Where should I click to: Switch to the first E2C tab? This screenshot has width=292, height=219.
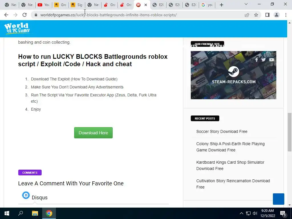158,5
